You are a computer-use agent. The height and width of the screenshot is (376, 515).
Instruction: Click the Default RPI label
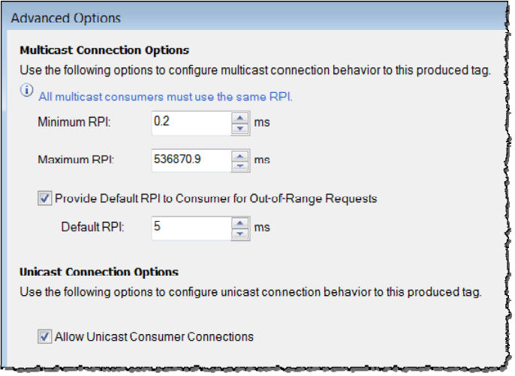(x=92, y=227)
